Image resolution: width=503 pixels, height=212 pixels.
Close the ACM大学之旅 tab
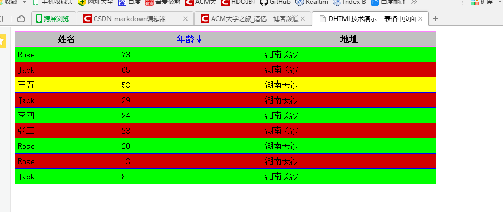point(302,19)
